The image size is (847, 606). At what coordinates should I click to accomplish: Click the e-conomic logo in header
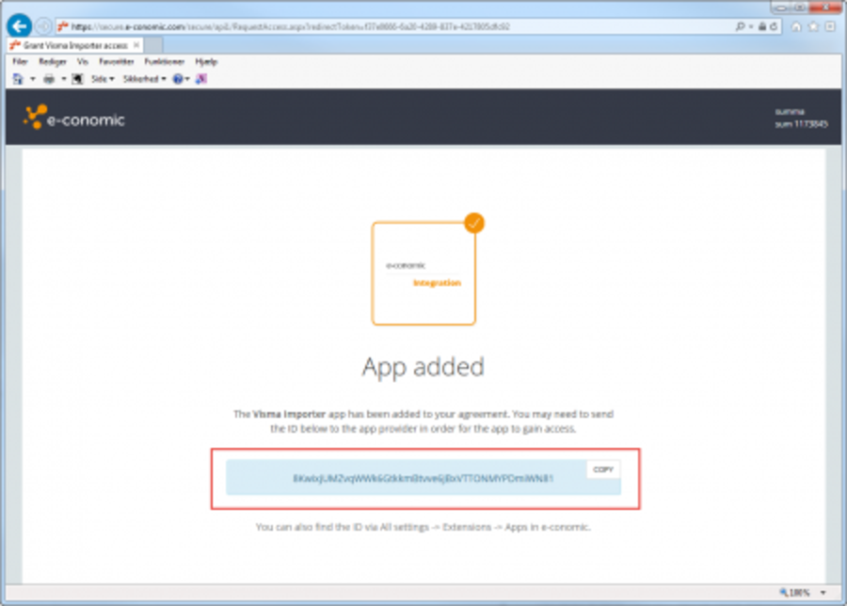point(74,119)
